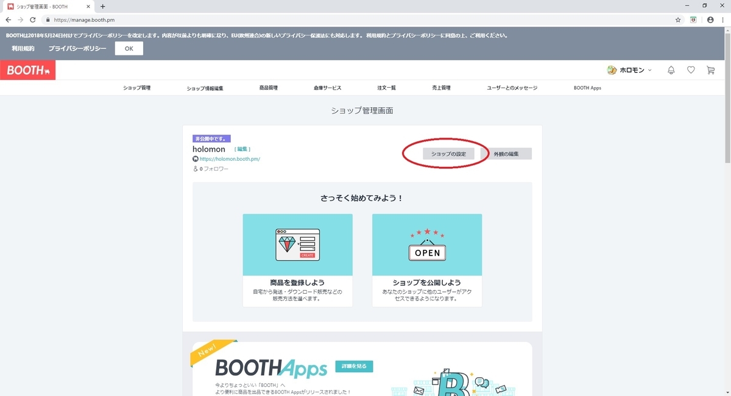
Task: Open Chrome three-dot menu
Action: coord(724,19)
